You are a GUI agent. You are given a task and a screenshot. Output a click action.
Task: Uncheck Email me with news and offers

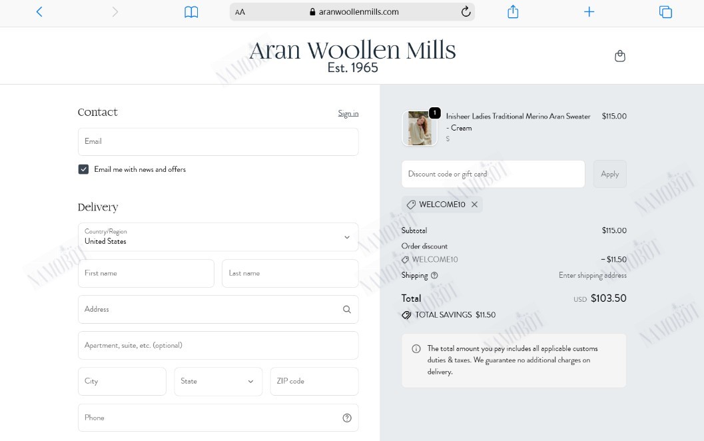[83, 169]
